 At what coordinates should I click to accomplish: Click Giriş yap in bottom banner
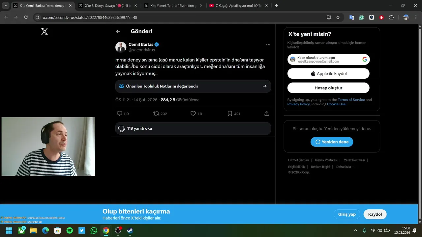point(347,214)
